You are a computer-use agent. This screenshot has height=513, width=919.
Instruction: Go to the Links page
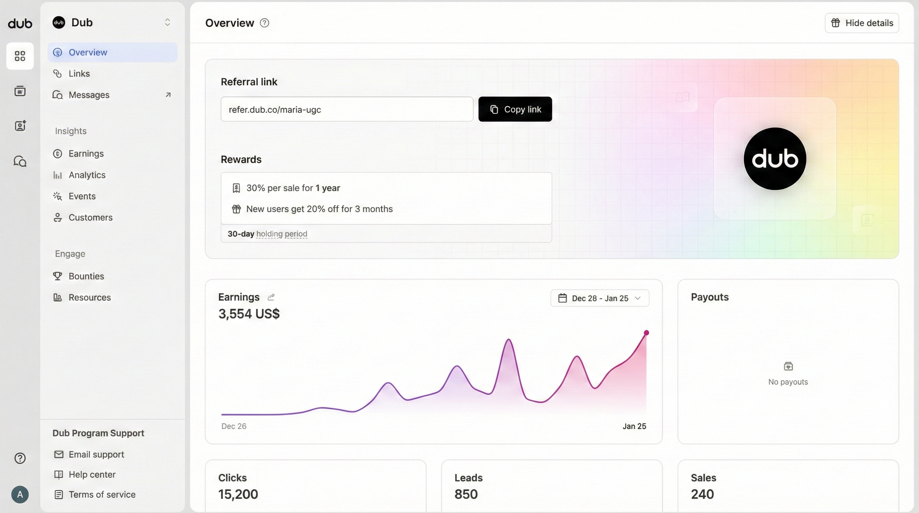[79, 73]
